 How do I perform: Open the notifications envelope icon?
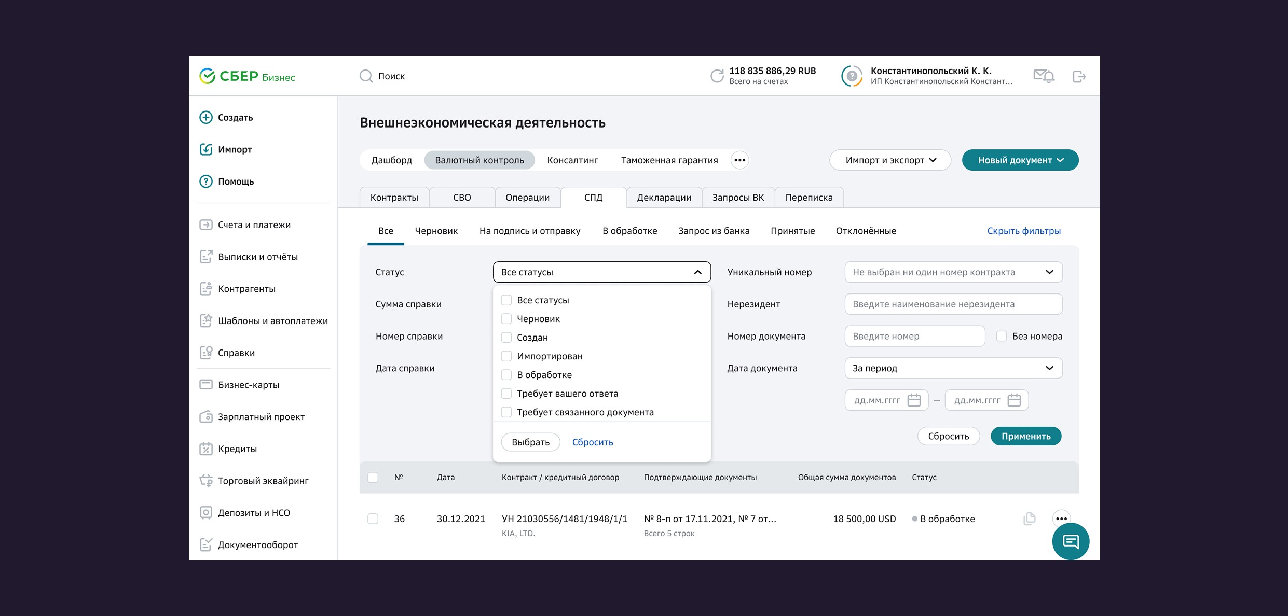(1043, 76)
